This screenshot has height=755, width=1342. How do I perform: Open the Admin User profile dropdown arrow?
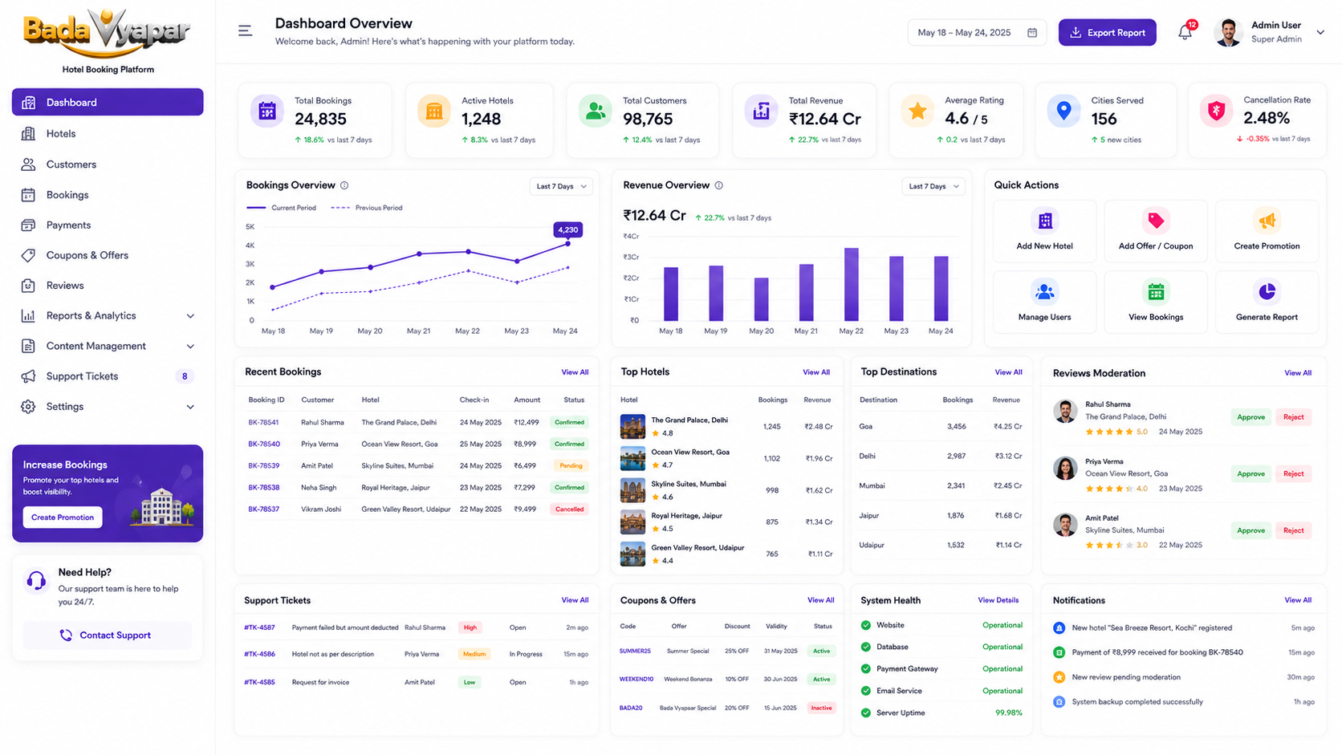pos(1320,32)
